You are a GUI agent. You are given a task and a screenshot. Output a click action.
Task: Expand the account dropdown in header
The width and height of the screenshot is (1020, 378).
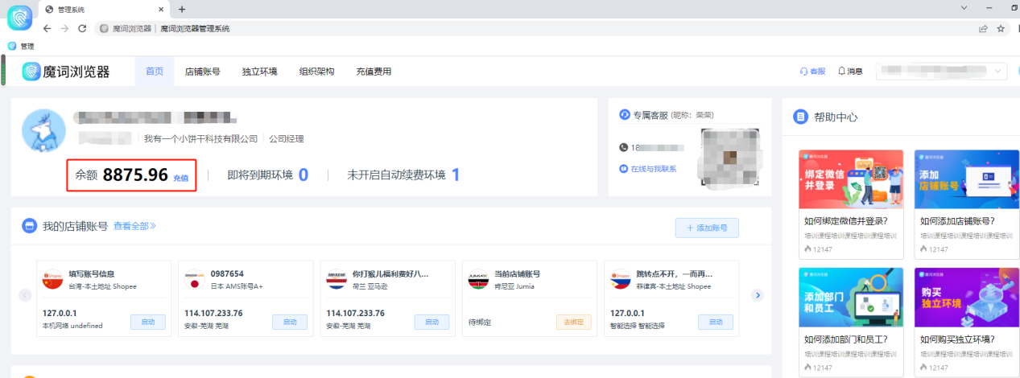[941, 72]
